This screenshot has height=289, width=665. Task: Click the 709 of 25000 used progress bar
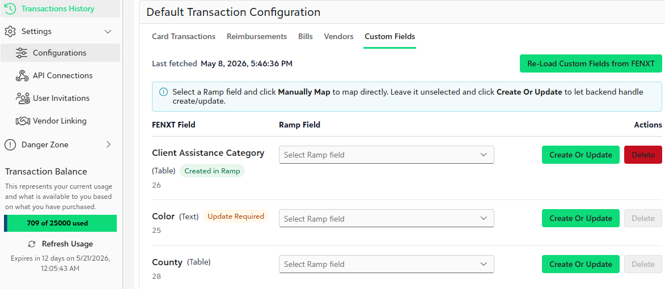[x=60, y=223]
